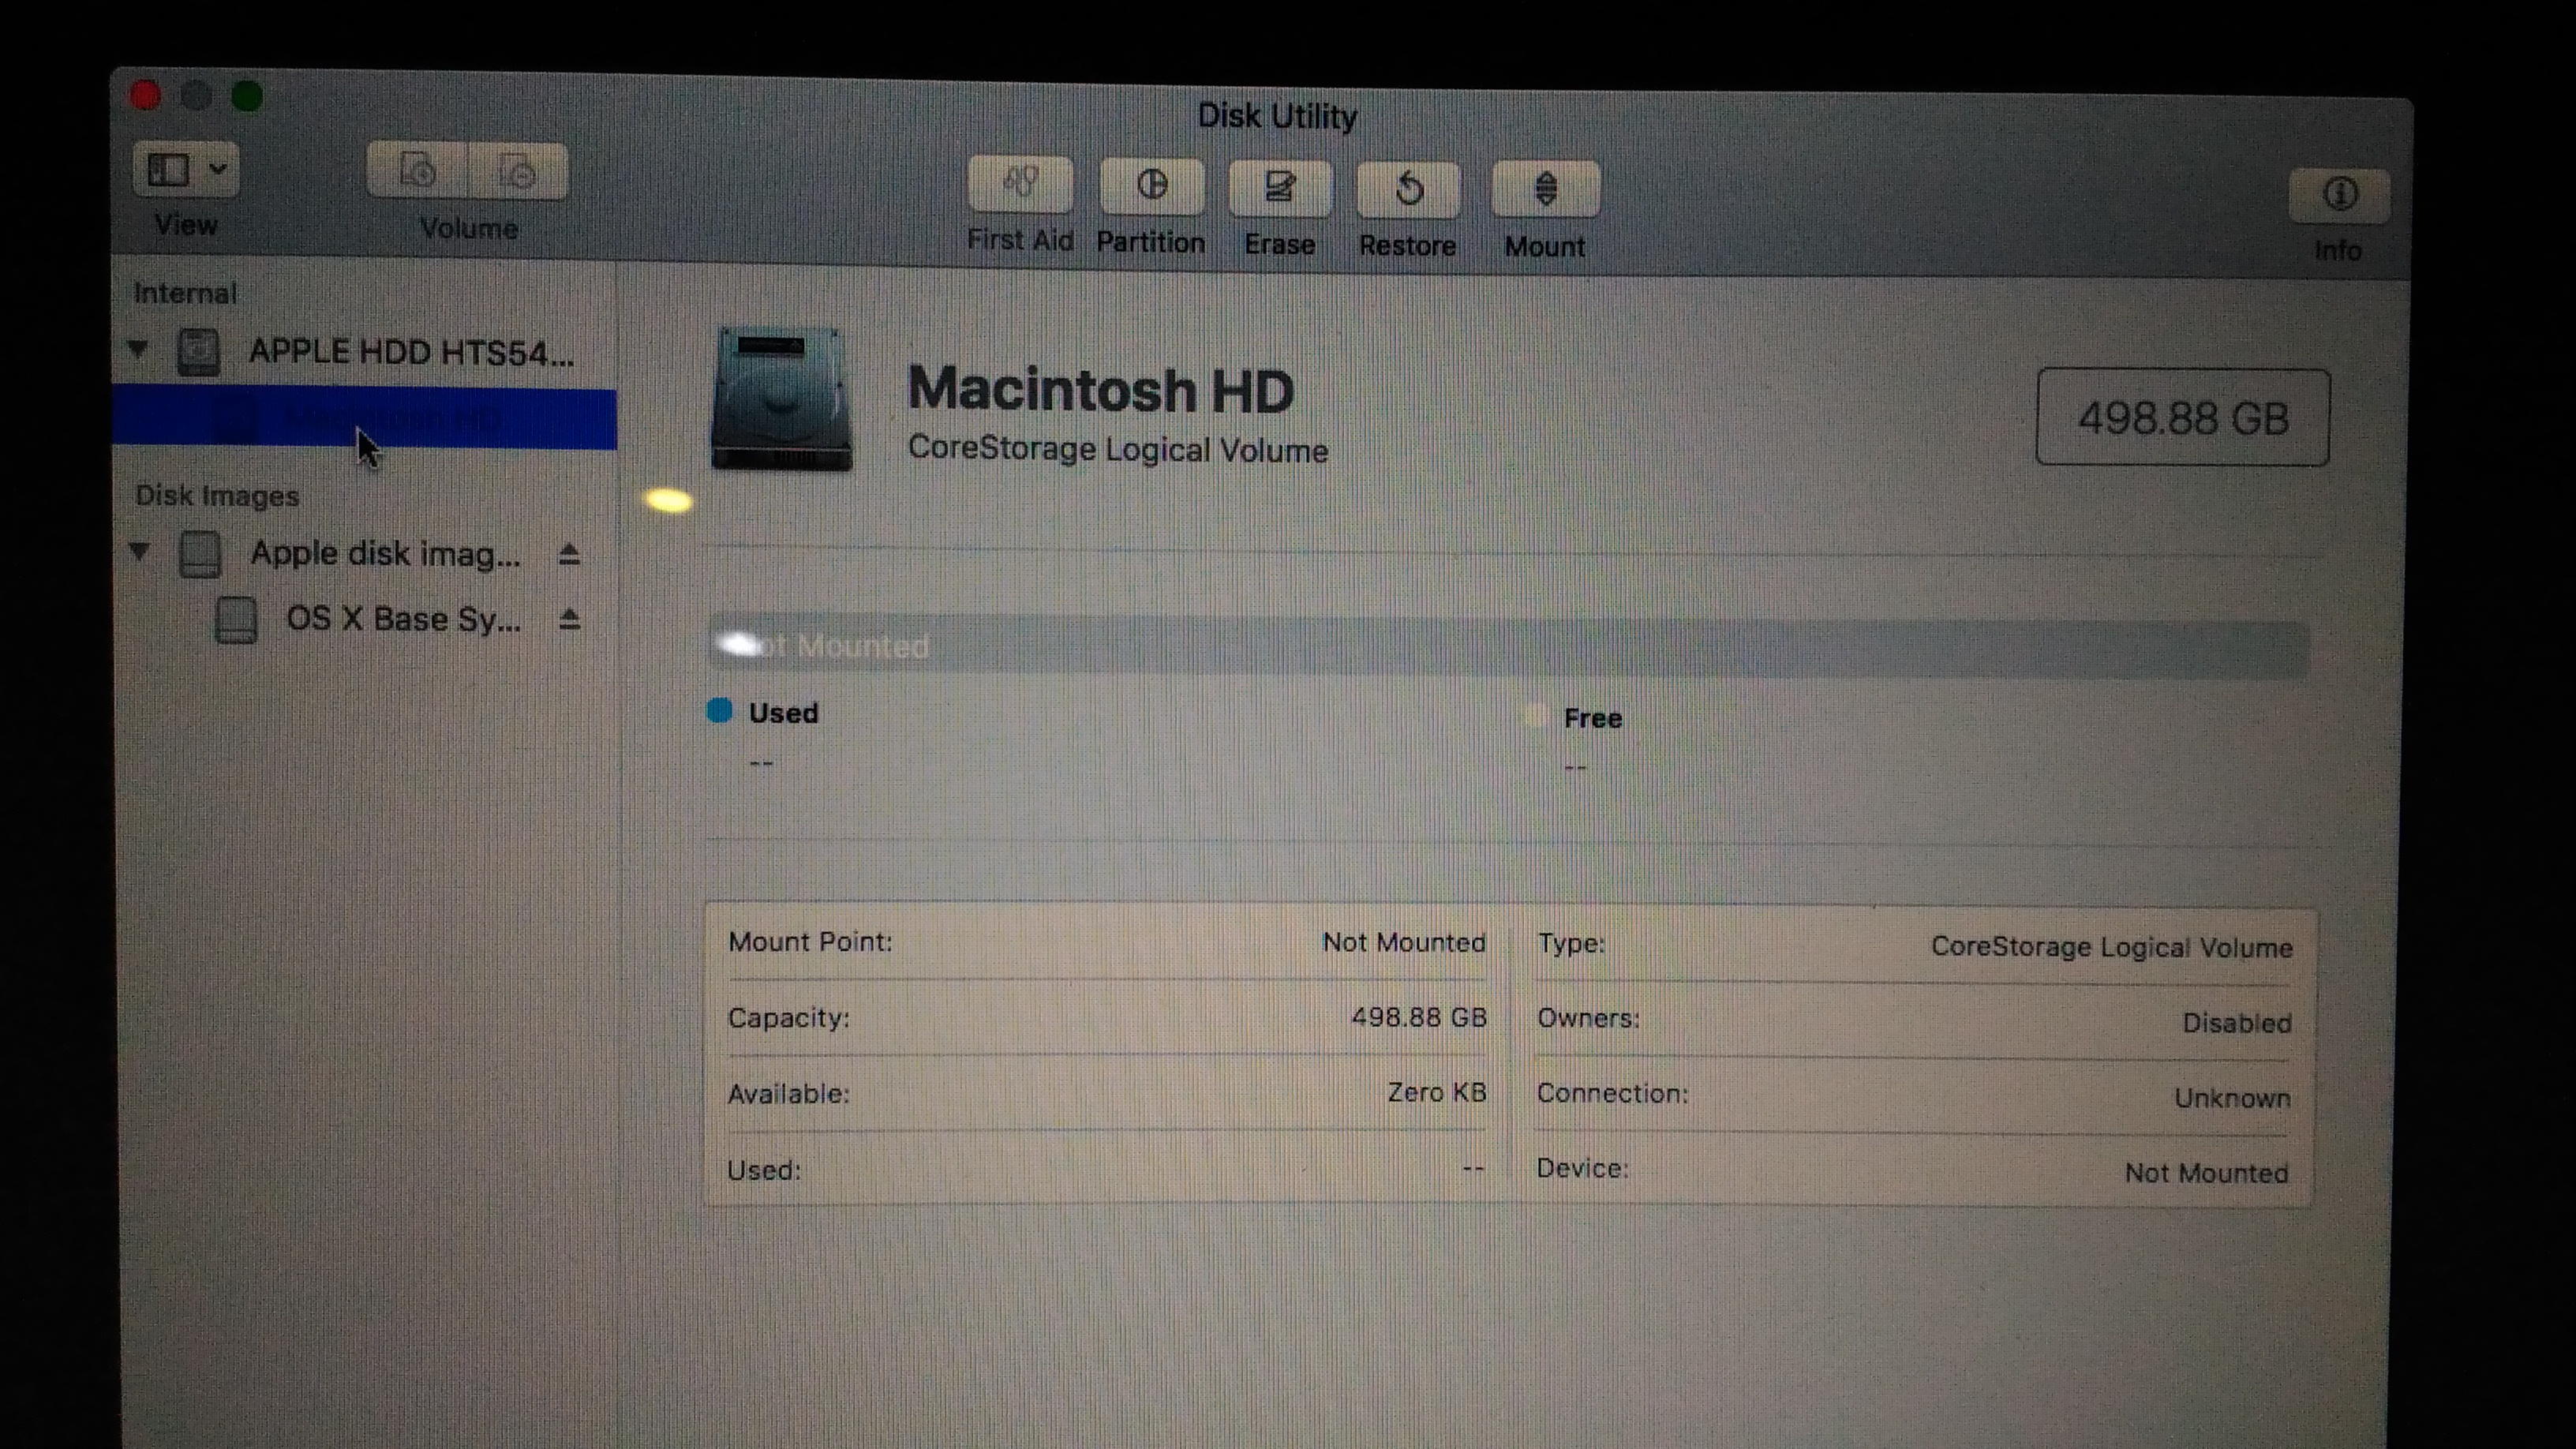The image size is (2576, 1449).
Task: Click the Capacity value 498.88 GB
Action: point(1419,1017)
